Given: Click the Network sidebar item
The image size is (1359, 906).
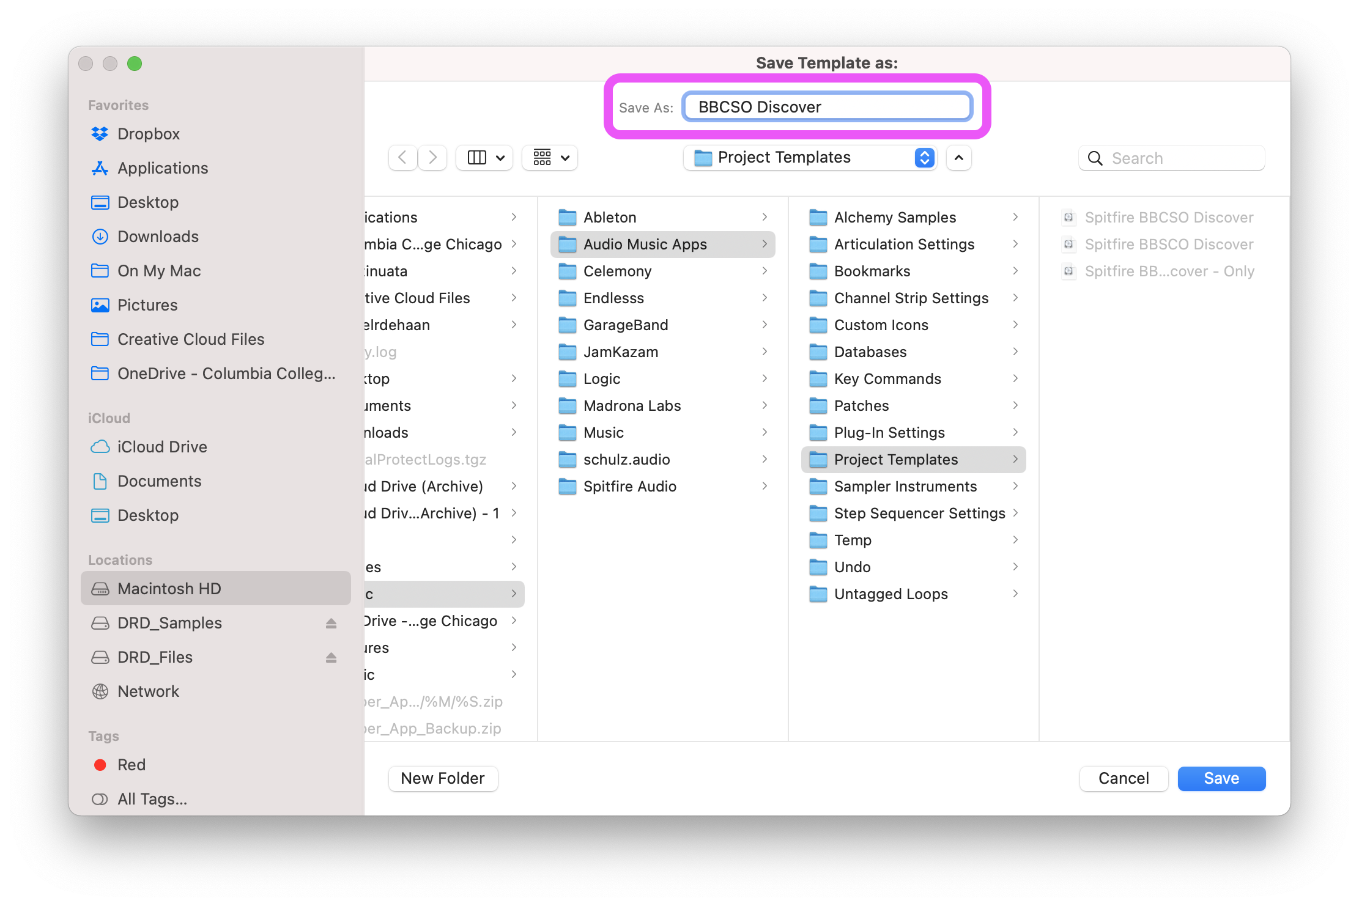Looking at the screenshot, I should click(148, 691).
